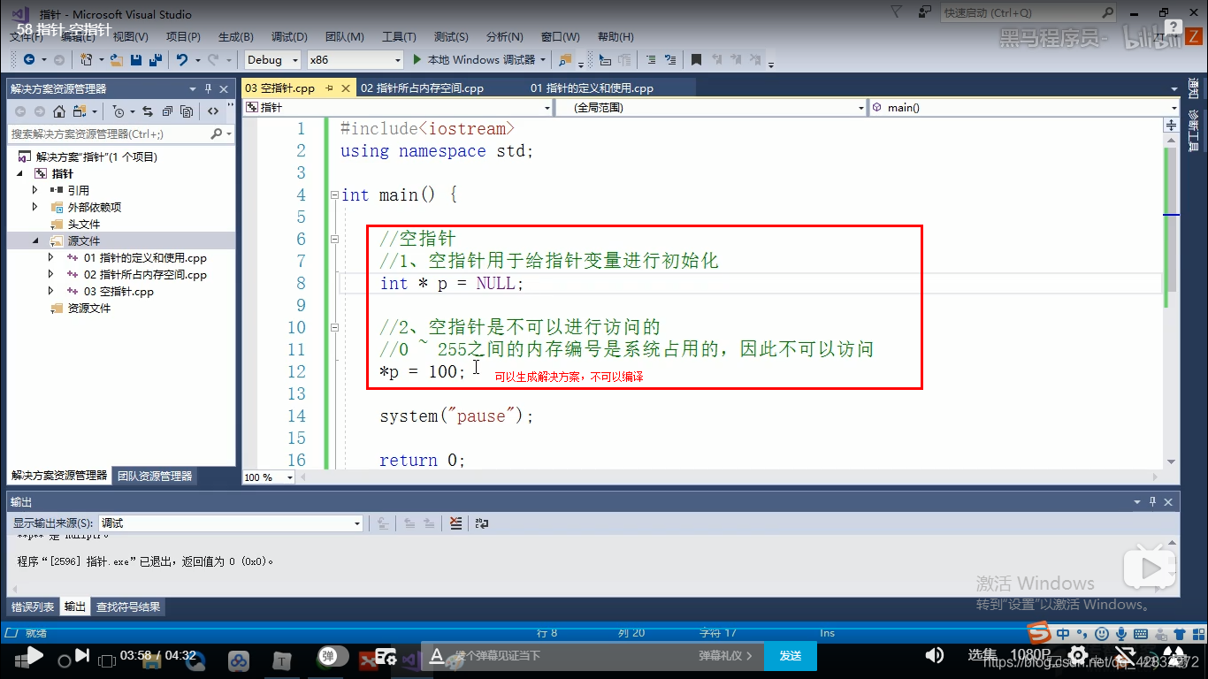The width and height of the screenshot is (1208, 679).
Task: Switch to 错误列表 tab
Action: (33, 607)
